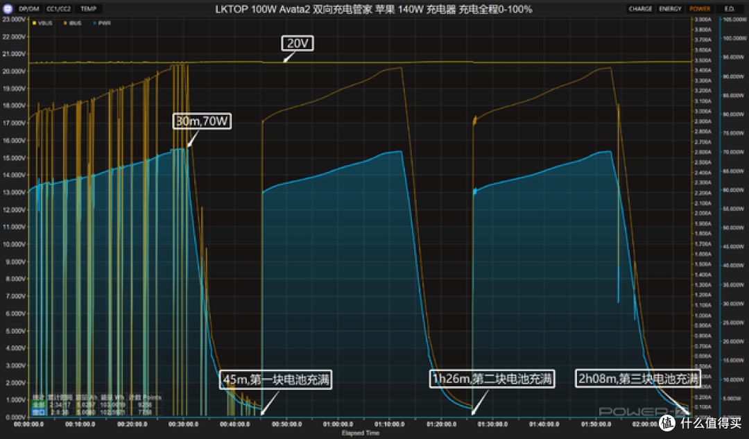Click the 01:00:00.0 time axis label
This screenshot has width=749, height=439.
tap(338, 424)
